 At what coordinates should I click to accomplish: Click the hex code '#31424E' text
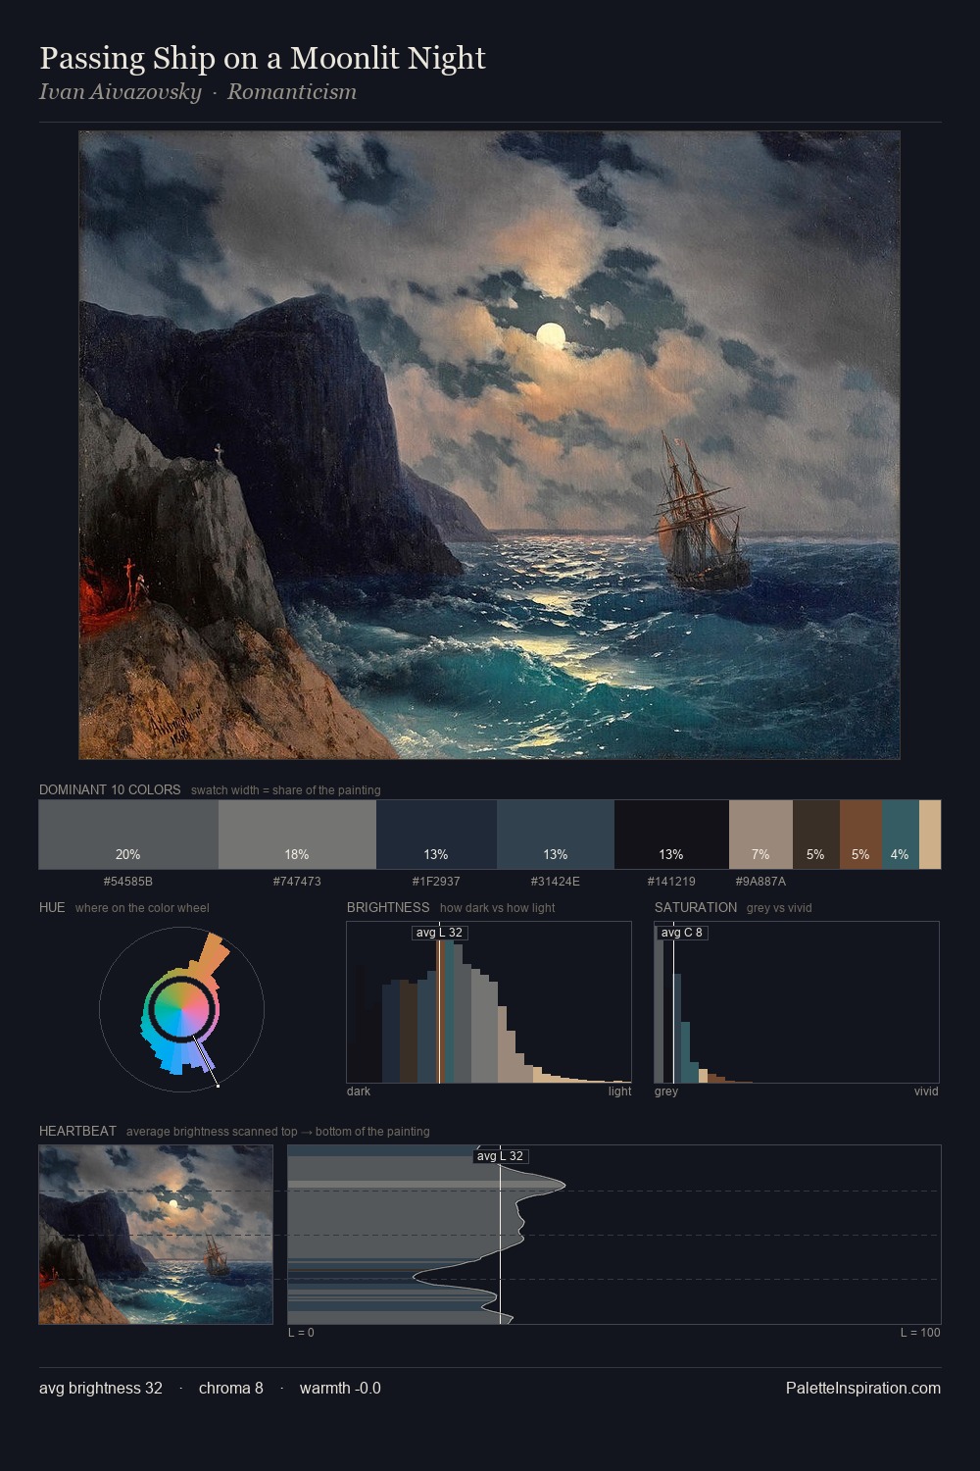coord(556,882)
